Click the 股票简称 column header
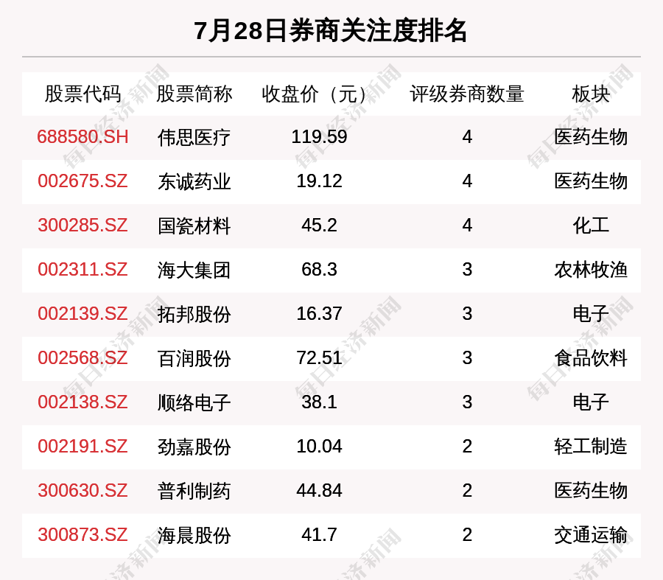663x580 pixels. pos(194,94)
